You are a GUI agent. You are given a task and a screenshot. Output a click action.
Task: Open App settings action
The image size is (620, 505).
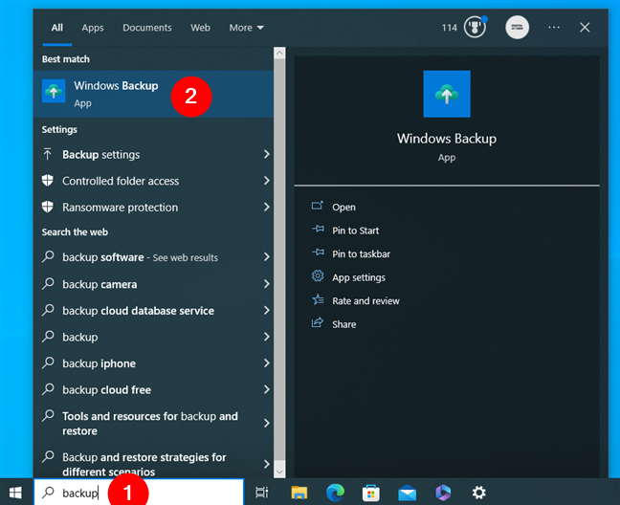pyautogui.click(x=358, y=277)
